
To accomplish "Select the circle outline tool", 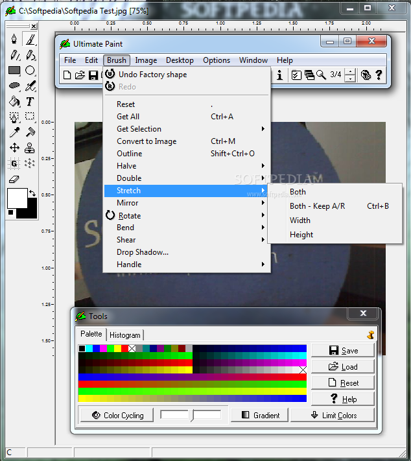I will pyautogui.click(x=30, y=70).
